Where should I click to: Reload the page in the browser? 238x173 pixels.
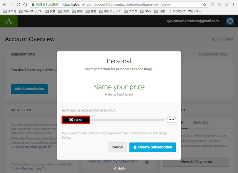tap(17, 4)
